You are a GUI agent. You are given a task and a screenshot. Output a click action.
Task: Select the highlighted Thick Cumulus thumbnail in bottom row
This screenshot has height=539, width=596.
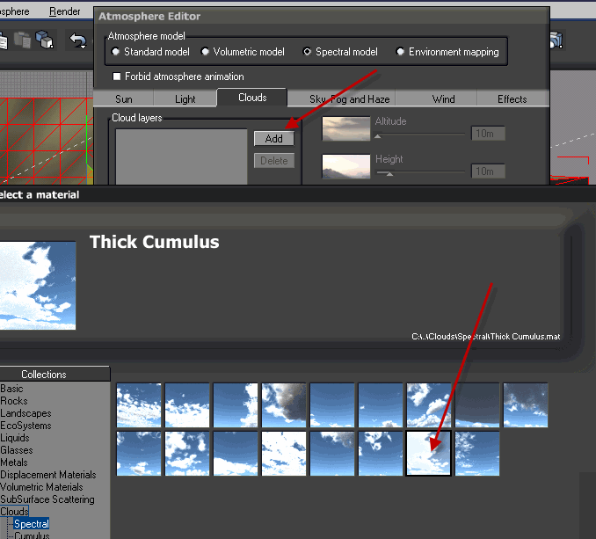point(429,454)
